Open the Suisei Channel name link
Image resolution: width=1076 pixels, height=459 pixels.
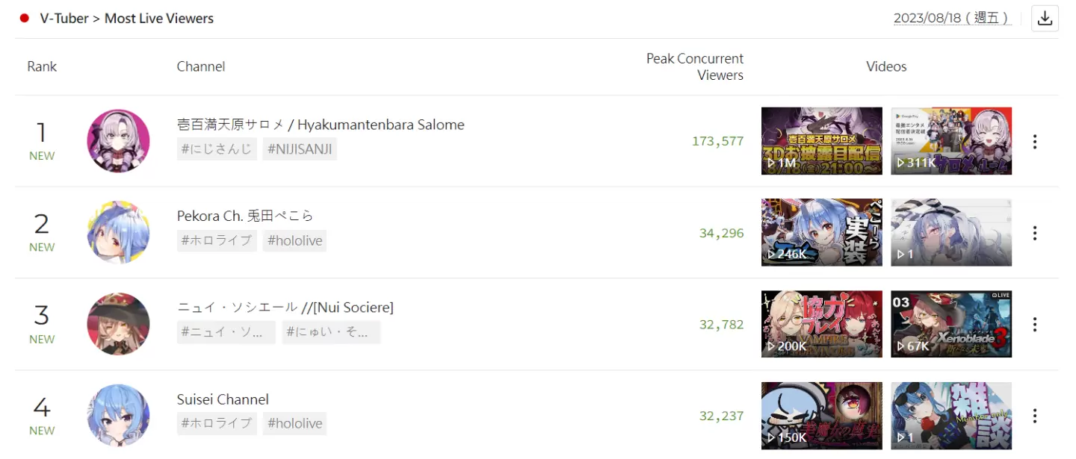coord(223,399)
